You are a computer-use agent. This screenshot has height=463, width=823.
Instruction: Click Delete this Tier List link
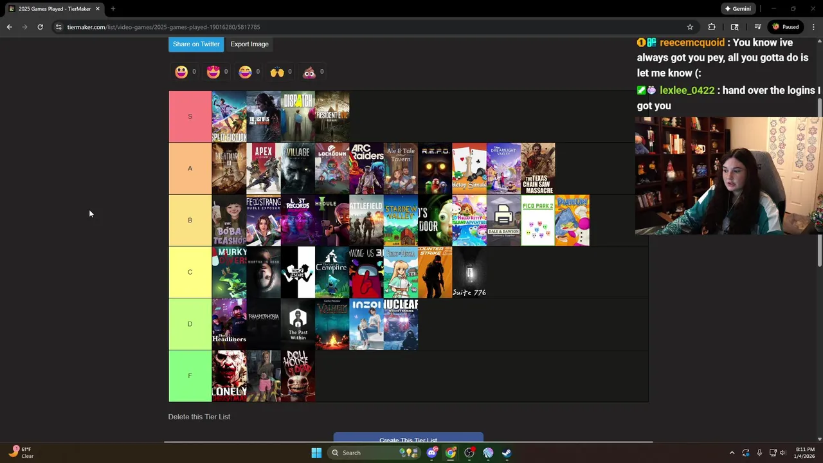[x=199, y=417]
